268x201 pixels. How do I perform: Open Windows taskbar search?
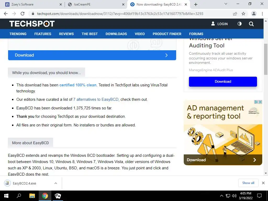pyautogui.click(x=19, y=196)
